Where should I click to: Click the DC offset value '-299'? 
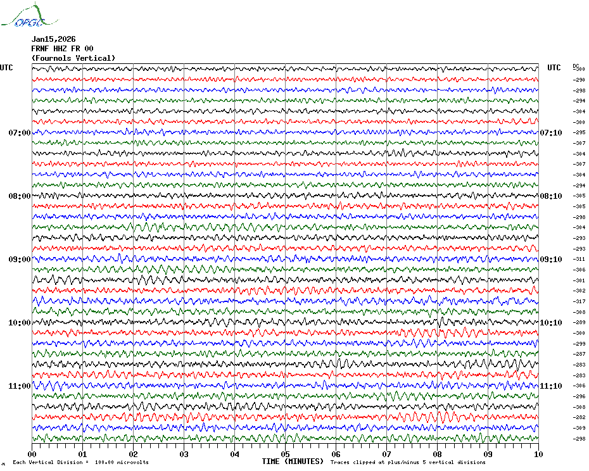click(x=579, y=344)
